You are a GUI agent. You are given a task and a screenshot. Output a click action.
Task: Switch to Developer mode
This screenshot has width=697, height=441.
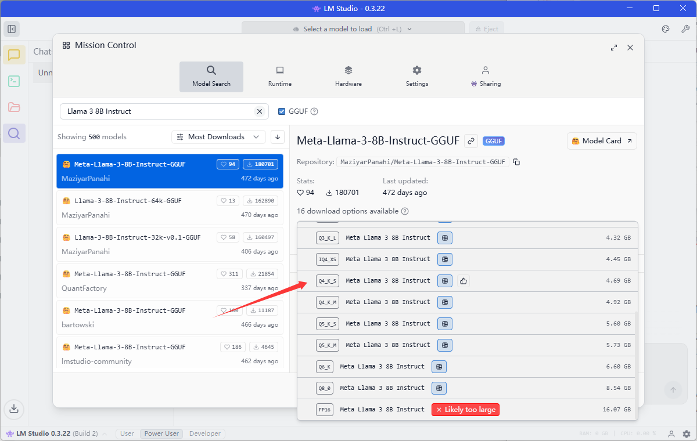tap(205, 433)
